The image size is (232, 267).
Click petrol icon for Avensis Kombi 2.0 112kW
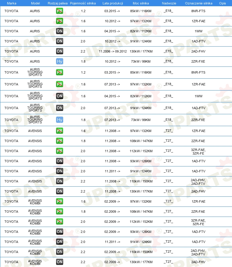[59, 221]
